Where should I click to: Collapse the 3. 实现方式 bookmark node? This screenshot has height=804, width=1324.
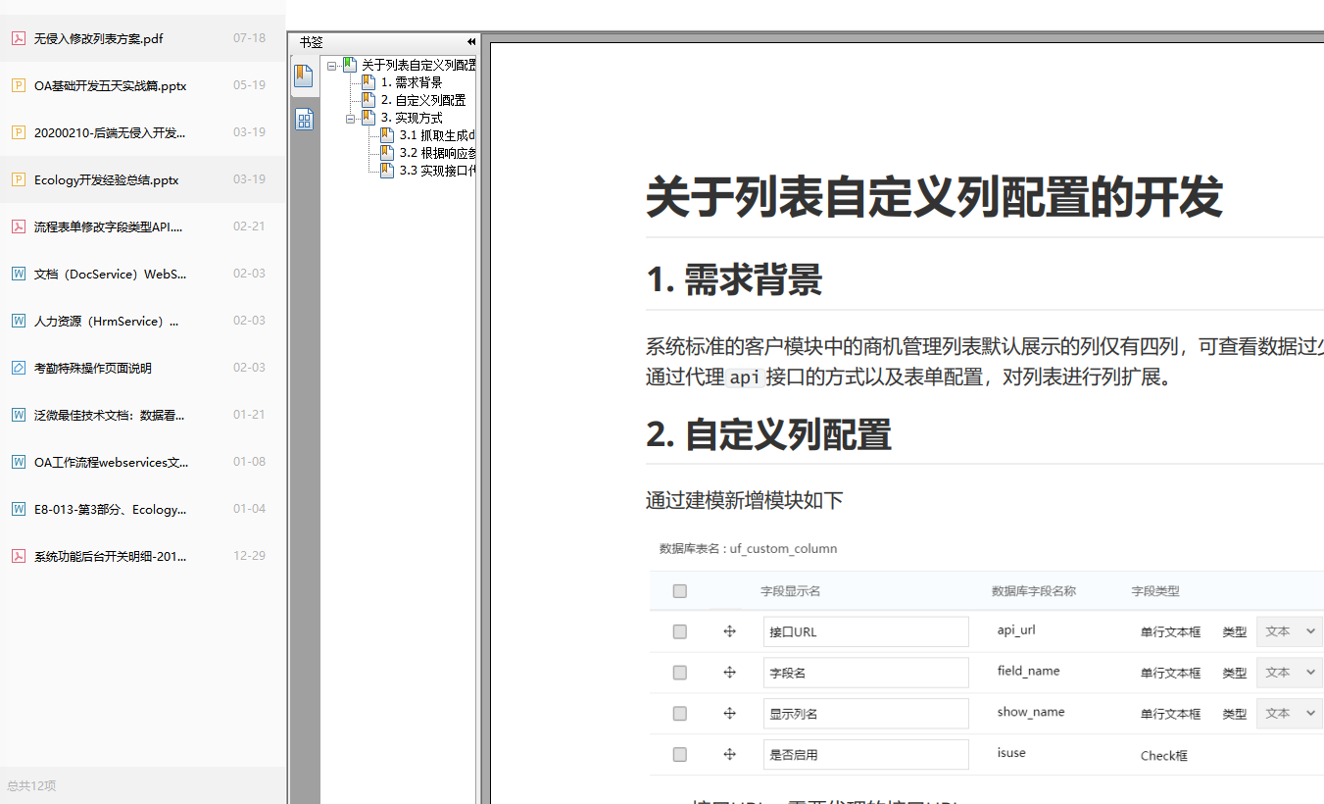(x=350, y=117)
